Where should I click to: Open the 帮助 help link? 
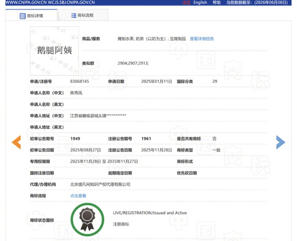coord(217,3)
